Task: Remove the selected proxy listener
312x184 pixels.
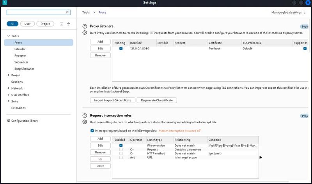Action: [100, 55]
